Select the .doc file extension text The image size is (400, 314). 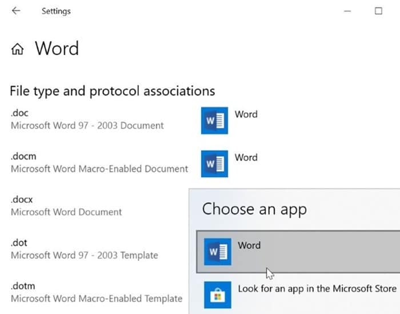point(19,113)
